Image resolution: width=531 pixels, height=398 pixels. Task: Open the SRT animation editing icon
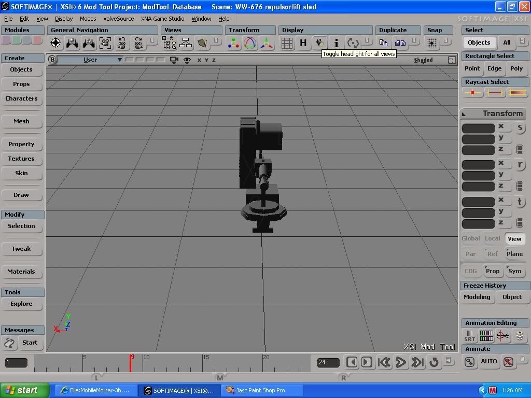point(470,336)
